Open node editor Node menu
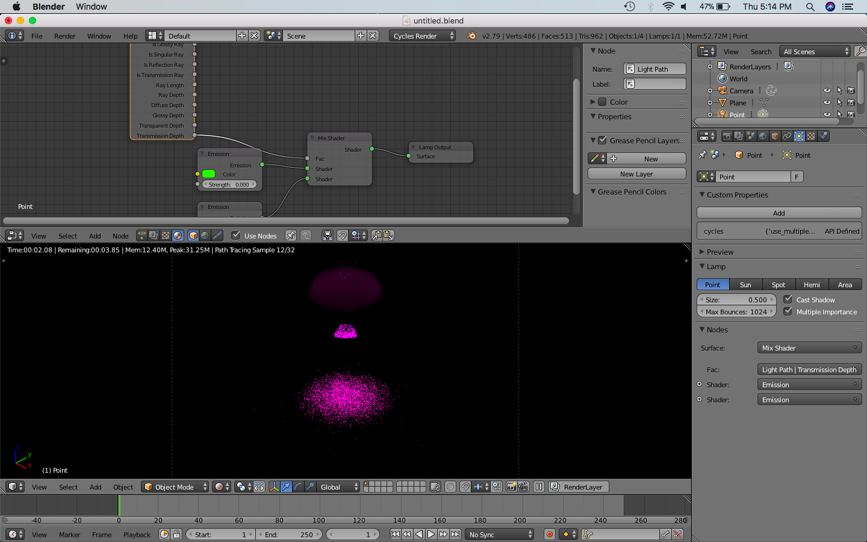Viewport: 867px width, 542px height. 120,235
